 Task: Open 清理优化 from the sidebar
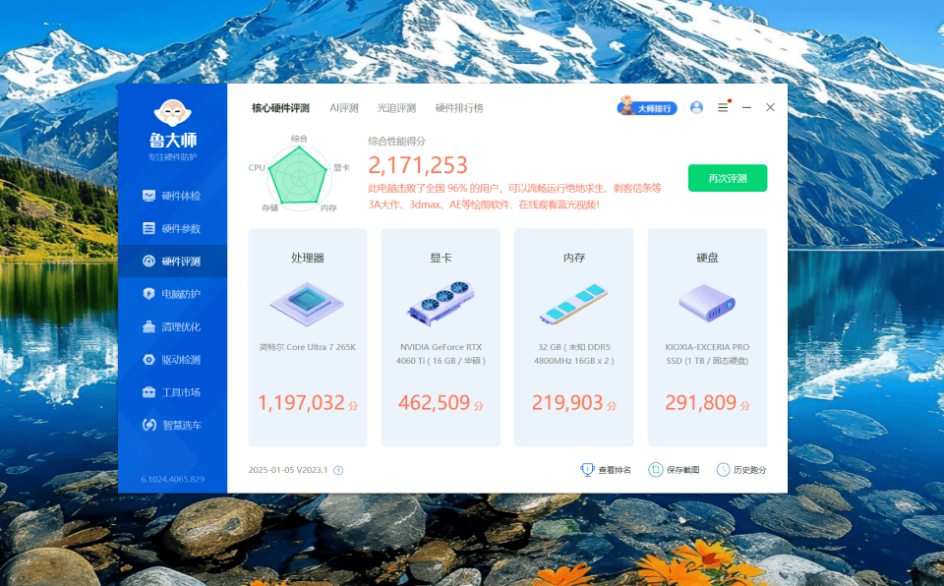point(172,326)
